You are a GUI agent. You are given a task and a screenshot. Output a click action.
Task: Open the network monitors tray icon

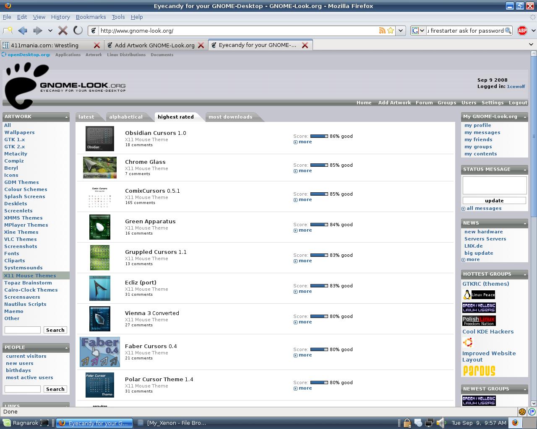[x=429, y=423]
